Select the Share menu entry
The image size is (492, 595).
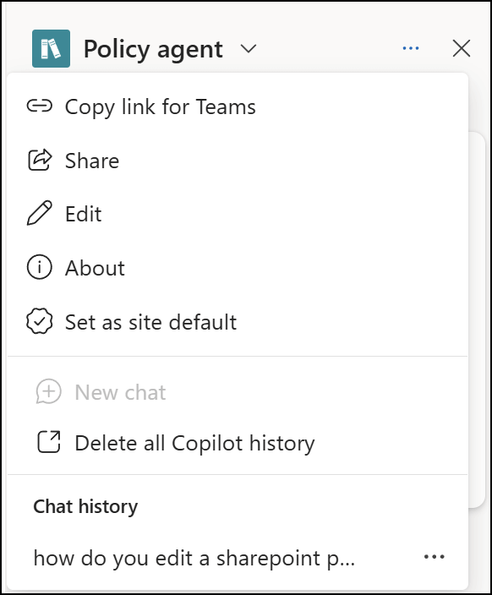pos(92,161)
